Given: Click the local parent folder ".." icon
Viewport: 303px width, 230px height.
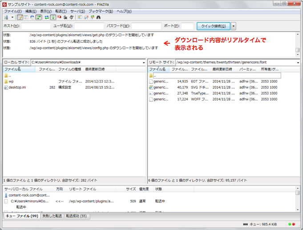Looking at the screenshot, I should pos(6,76).
